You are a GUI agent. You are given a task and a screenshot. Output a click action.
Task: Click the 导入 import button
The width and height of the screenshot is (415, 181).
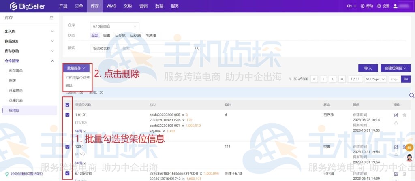(368, 68)
